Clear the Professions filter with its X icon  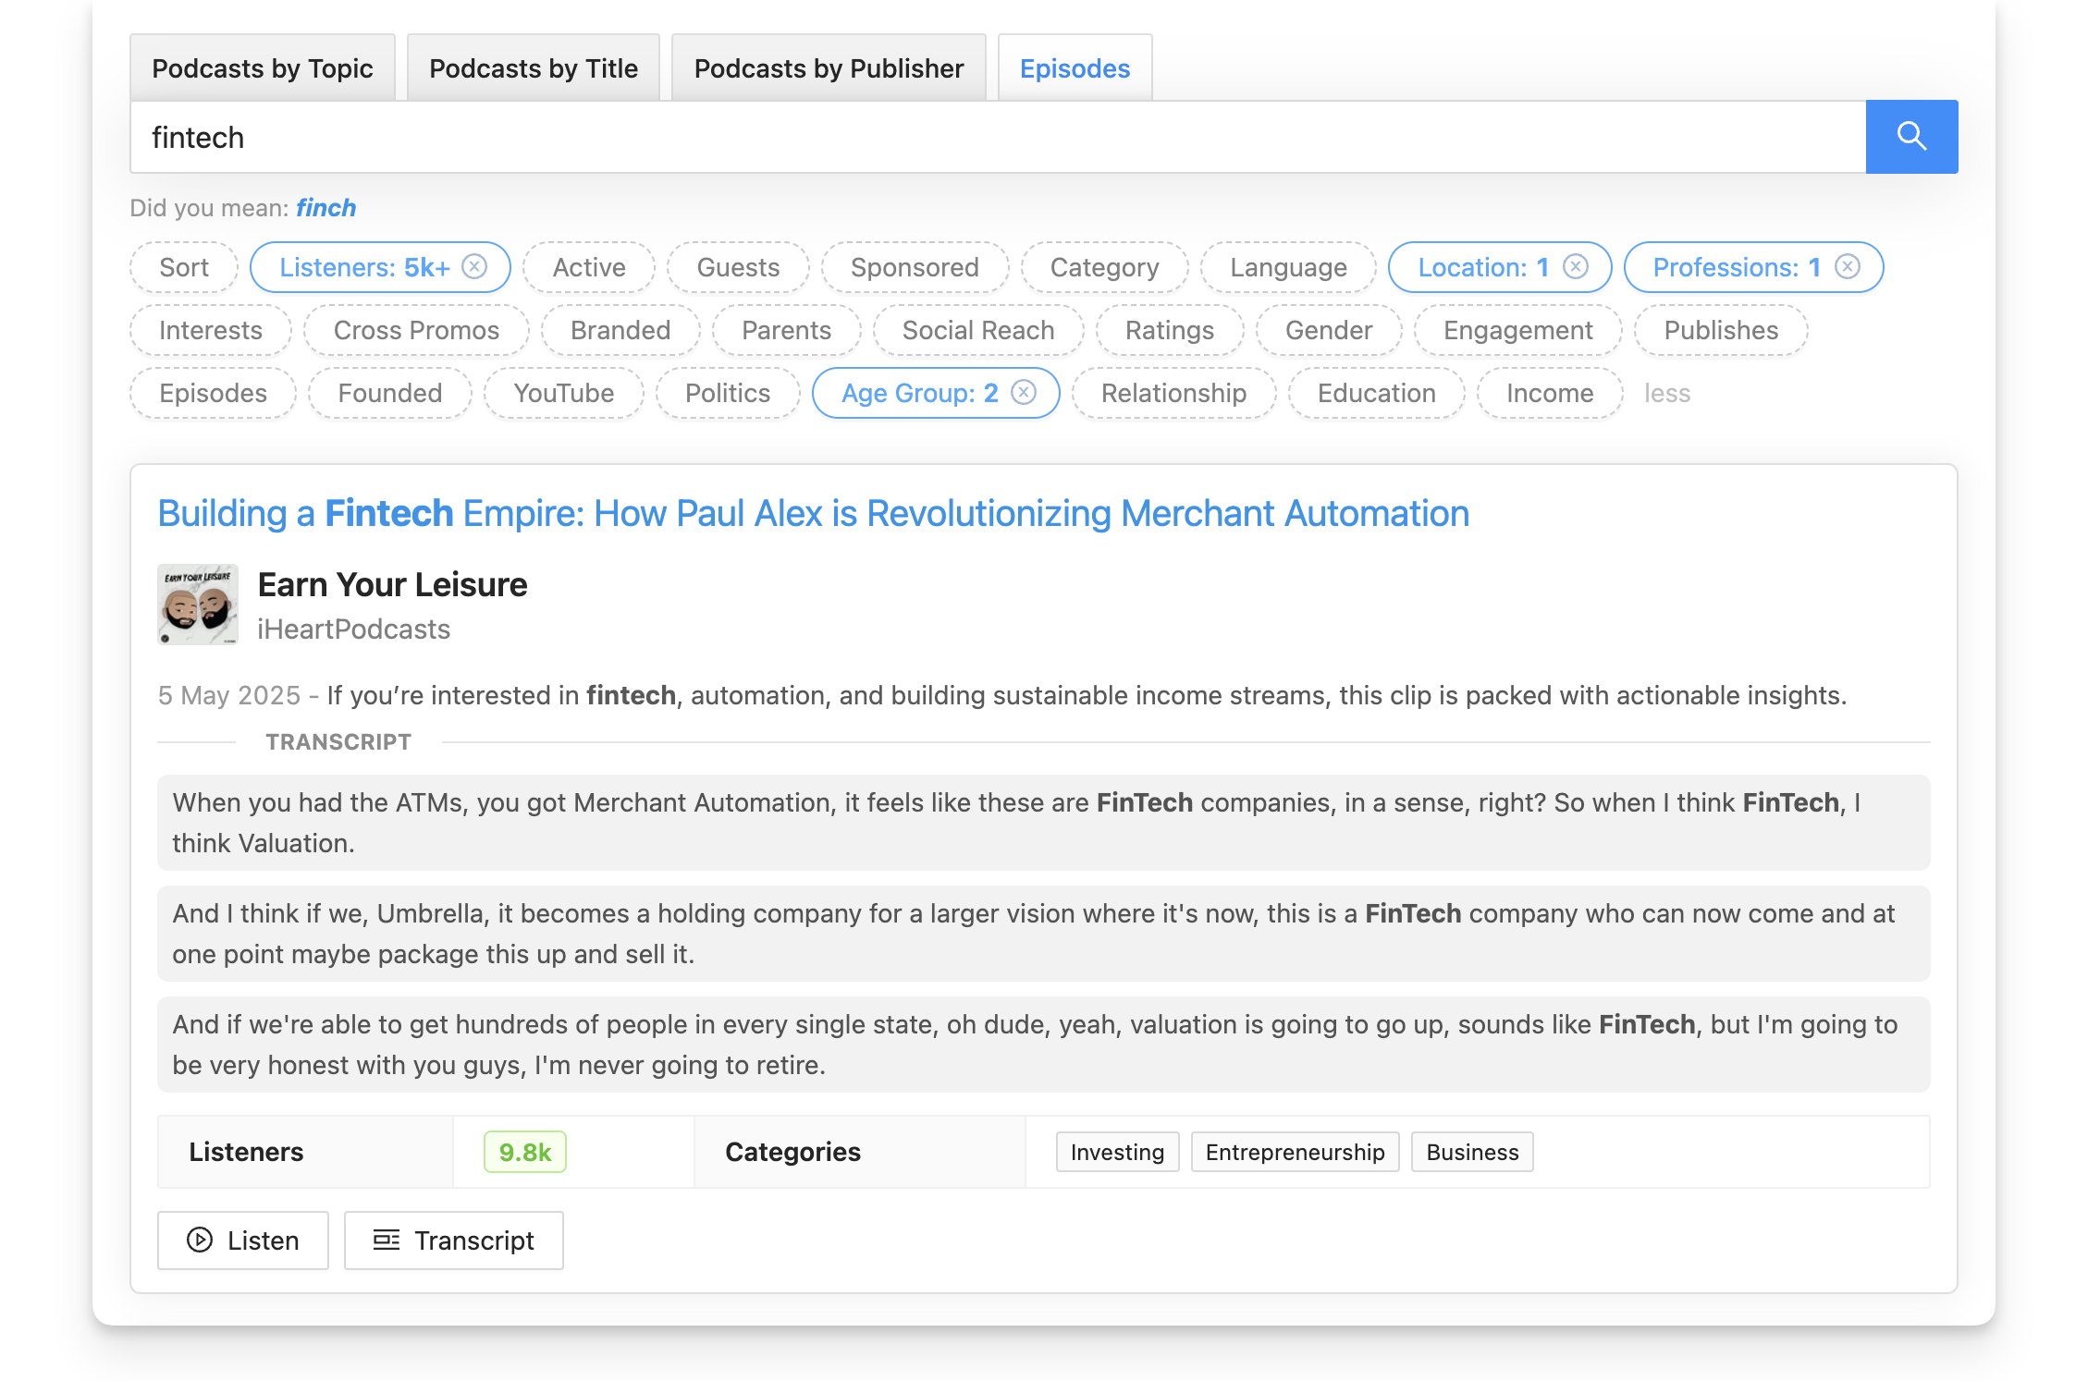pyautogui.click(x=1848, y=266)
